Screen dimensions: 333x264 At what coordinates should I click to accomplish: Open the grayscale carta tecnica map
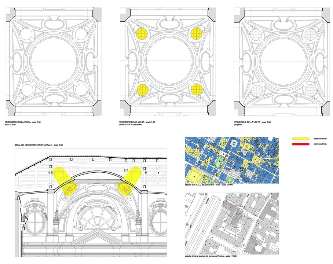point(231,223)
